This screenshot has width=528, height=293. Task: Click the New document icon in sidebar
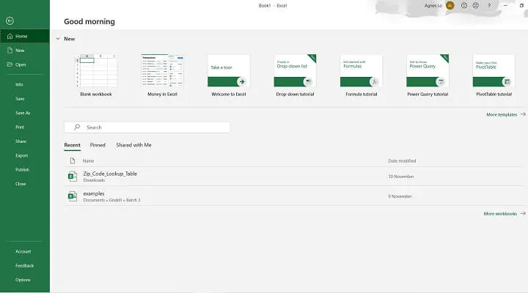[x=10, y=51]
